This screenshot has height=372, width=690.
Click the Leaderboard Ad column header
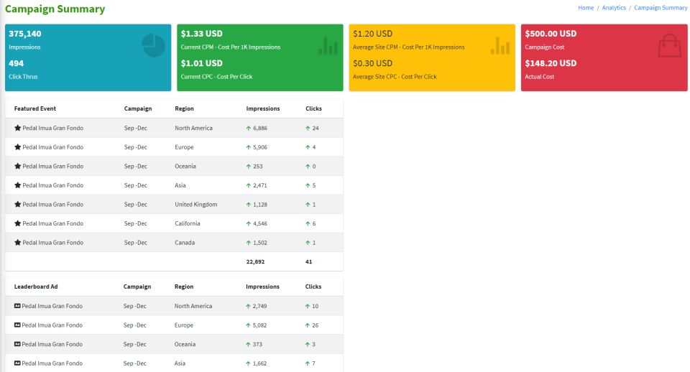36,287
